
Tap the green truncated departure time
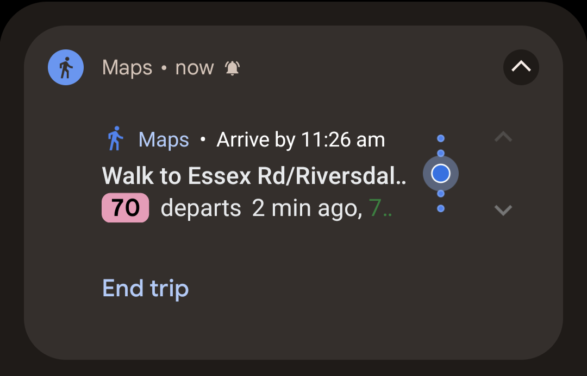point(380,208)
